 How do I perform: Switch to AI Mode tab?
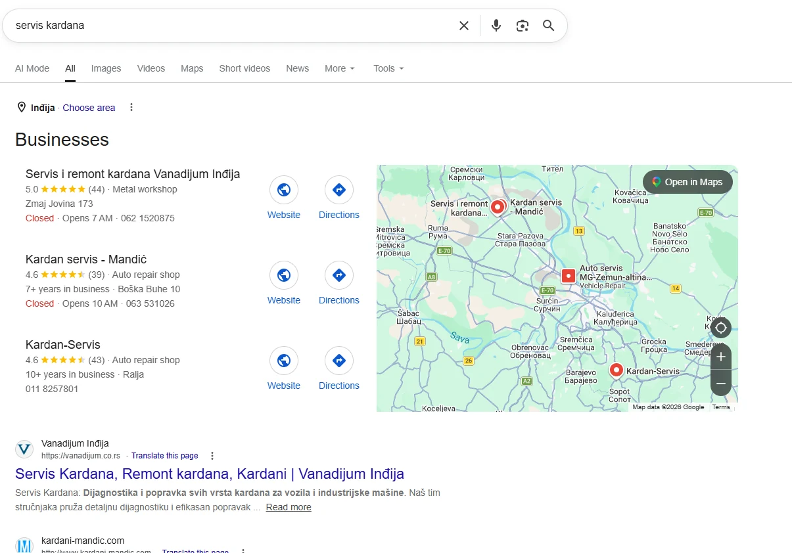click(x=32, y=68)
